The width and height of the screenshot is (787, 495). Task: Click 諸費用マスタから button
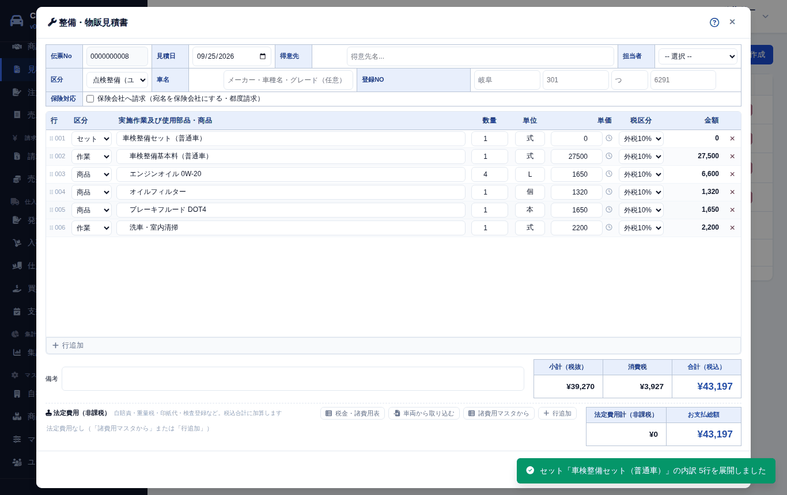[499, 413]
